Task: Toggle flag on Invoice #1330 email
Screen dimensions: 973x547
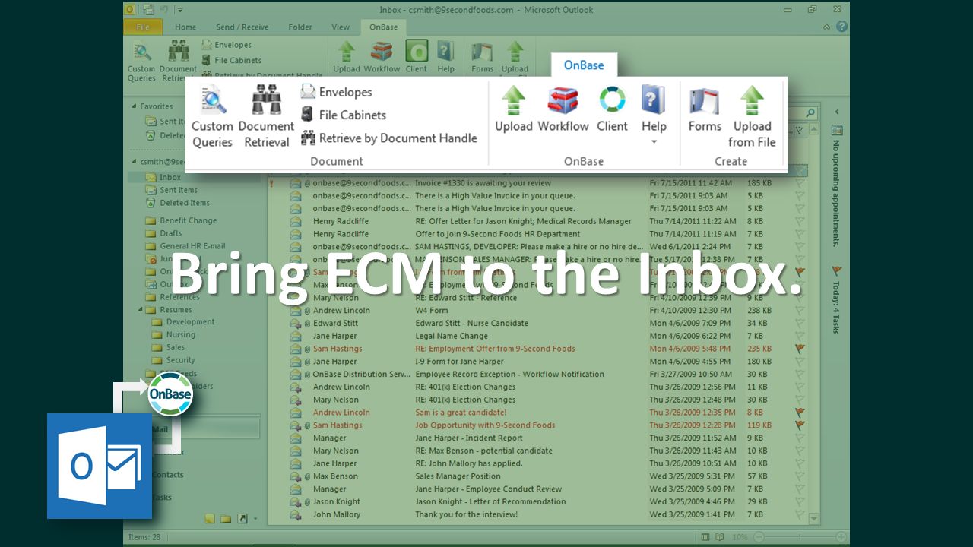Action: [799, 183]
